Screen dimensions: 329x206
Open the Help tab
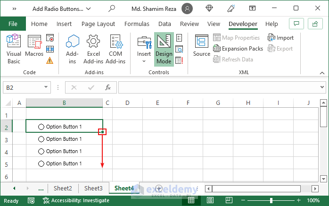click(271, 24)
